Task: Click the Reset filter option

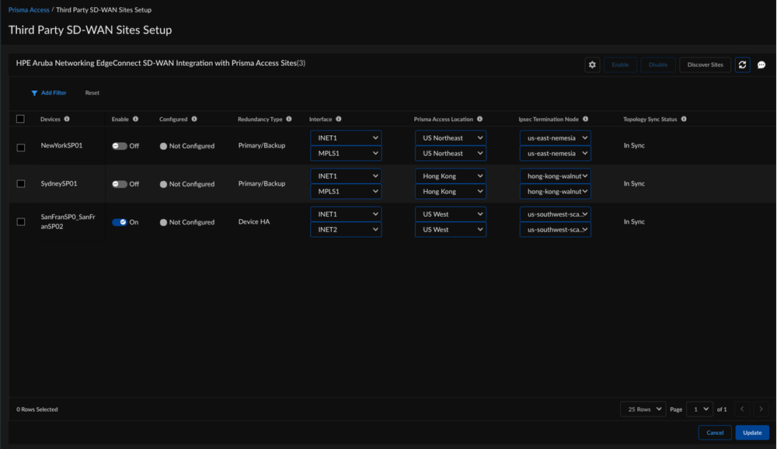Action: tap(92, 93)
